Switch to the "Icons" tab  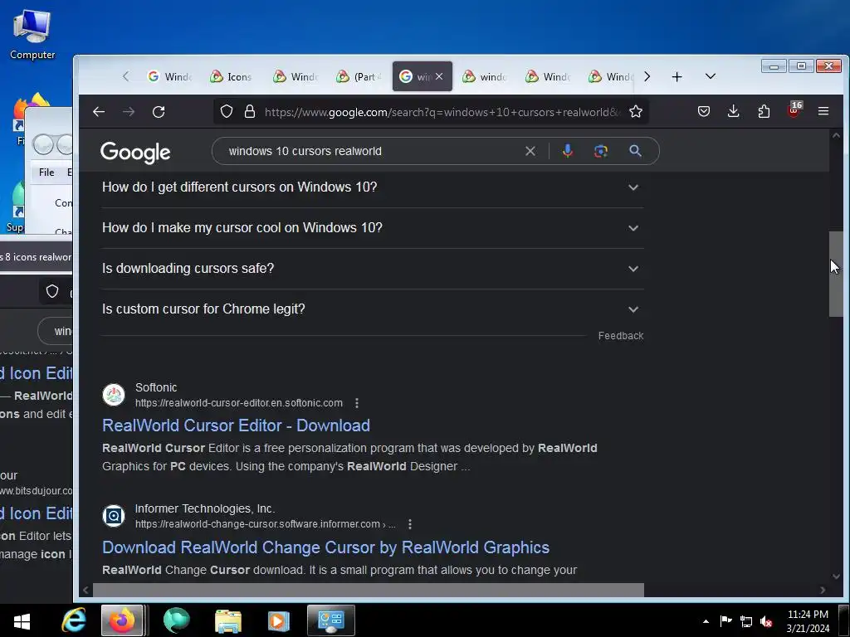coord(232,77)
